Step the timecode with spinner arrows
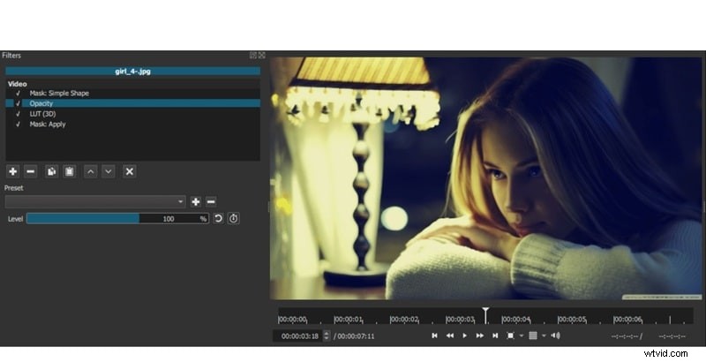 click(x=327, y=336)
